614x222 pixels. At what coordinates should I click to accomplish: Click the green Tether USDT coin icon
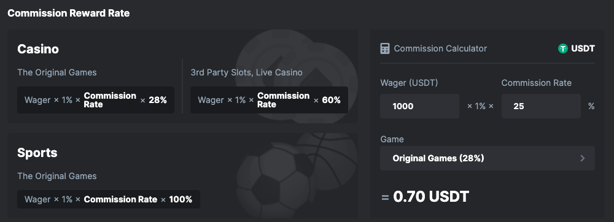point(563,48)
